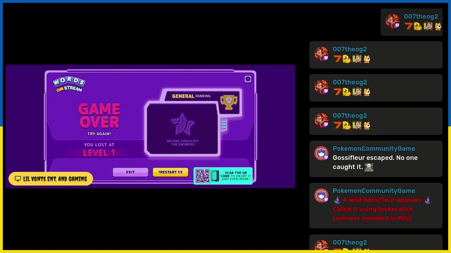
Task: Click avatar beside Gossifleur escaped message
Action: pyautogui.click(x=321, y=153)
